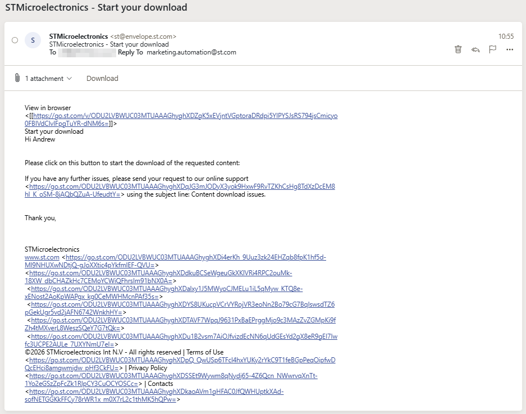
Task: Click the email title 'STMicroelectronics - Start your download'
Action: point(97,7)
